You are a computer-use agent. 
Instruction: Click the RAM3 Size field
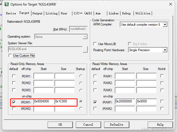pyautogui.click(x=147, y=90)
